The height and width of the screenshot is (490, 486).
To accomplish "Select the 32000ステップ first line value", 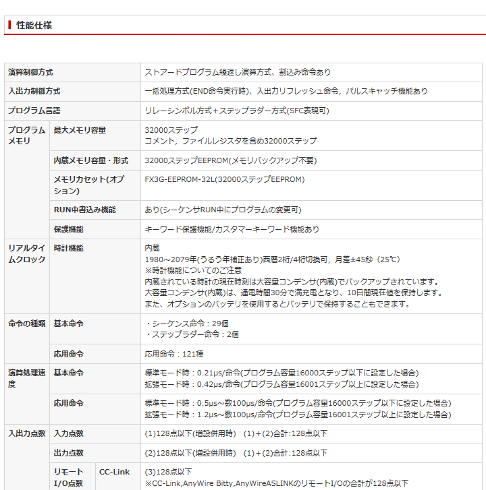I will [171, 130].
